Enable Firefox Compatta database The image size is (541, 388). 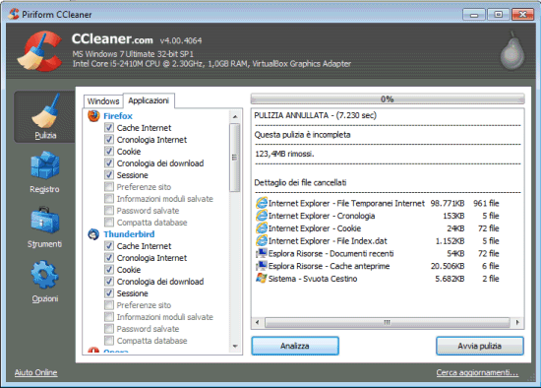(109, 222)
